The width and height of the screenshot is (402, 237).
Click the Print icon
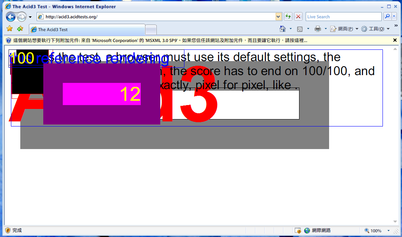pyautogui.click(x=318, y=29)
